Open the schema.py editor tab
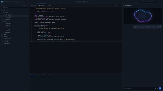Image resolution: width=163 pixels, height=91 pixels. [x=33, y=5]
